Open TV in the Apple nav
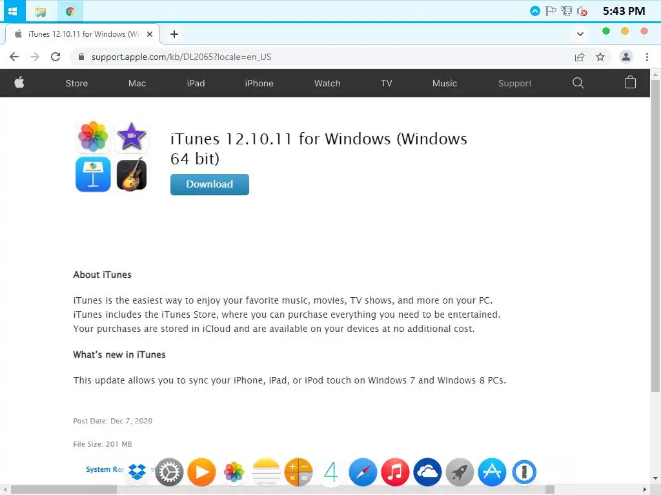 (386, 83)
